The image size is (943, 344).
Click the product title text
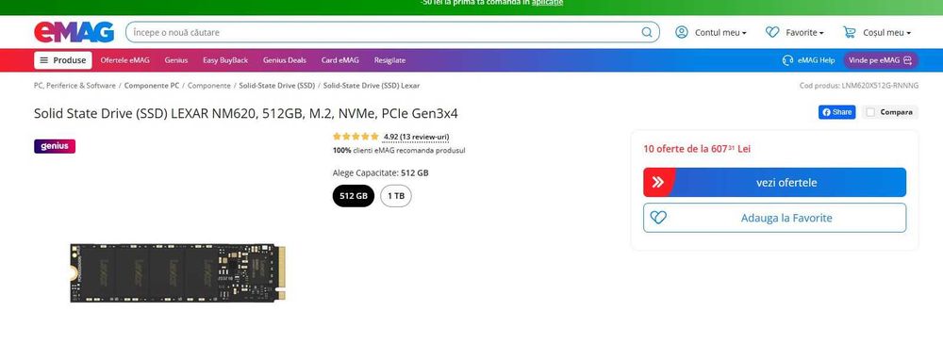(245, 114)
